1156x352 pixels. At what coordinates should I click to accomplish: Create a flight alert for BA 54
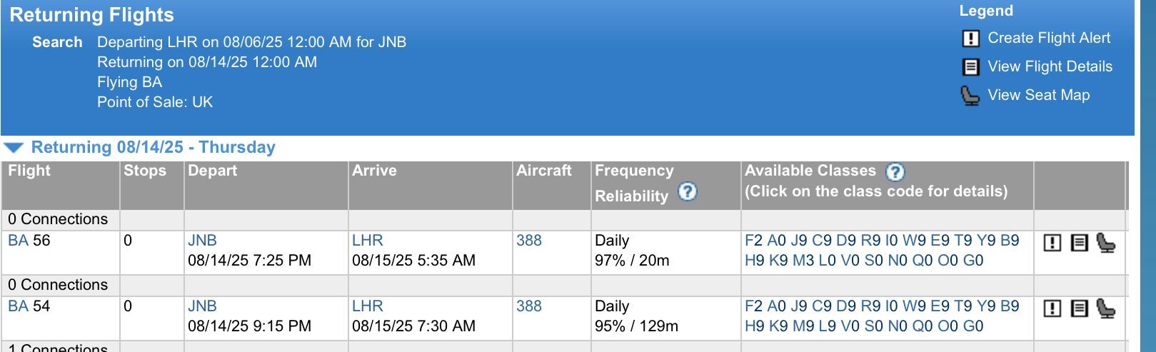1052,308
